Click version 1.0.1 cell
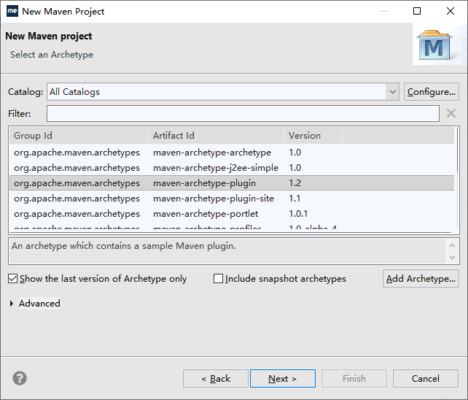 (298, 214)
